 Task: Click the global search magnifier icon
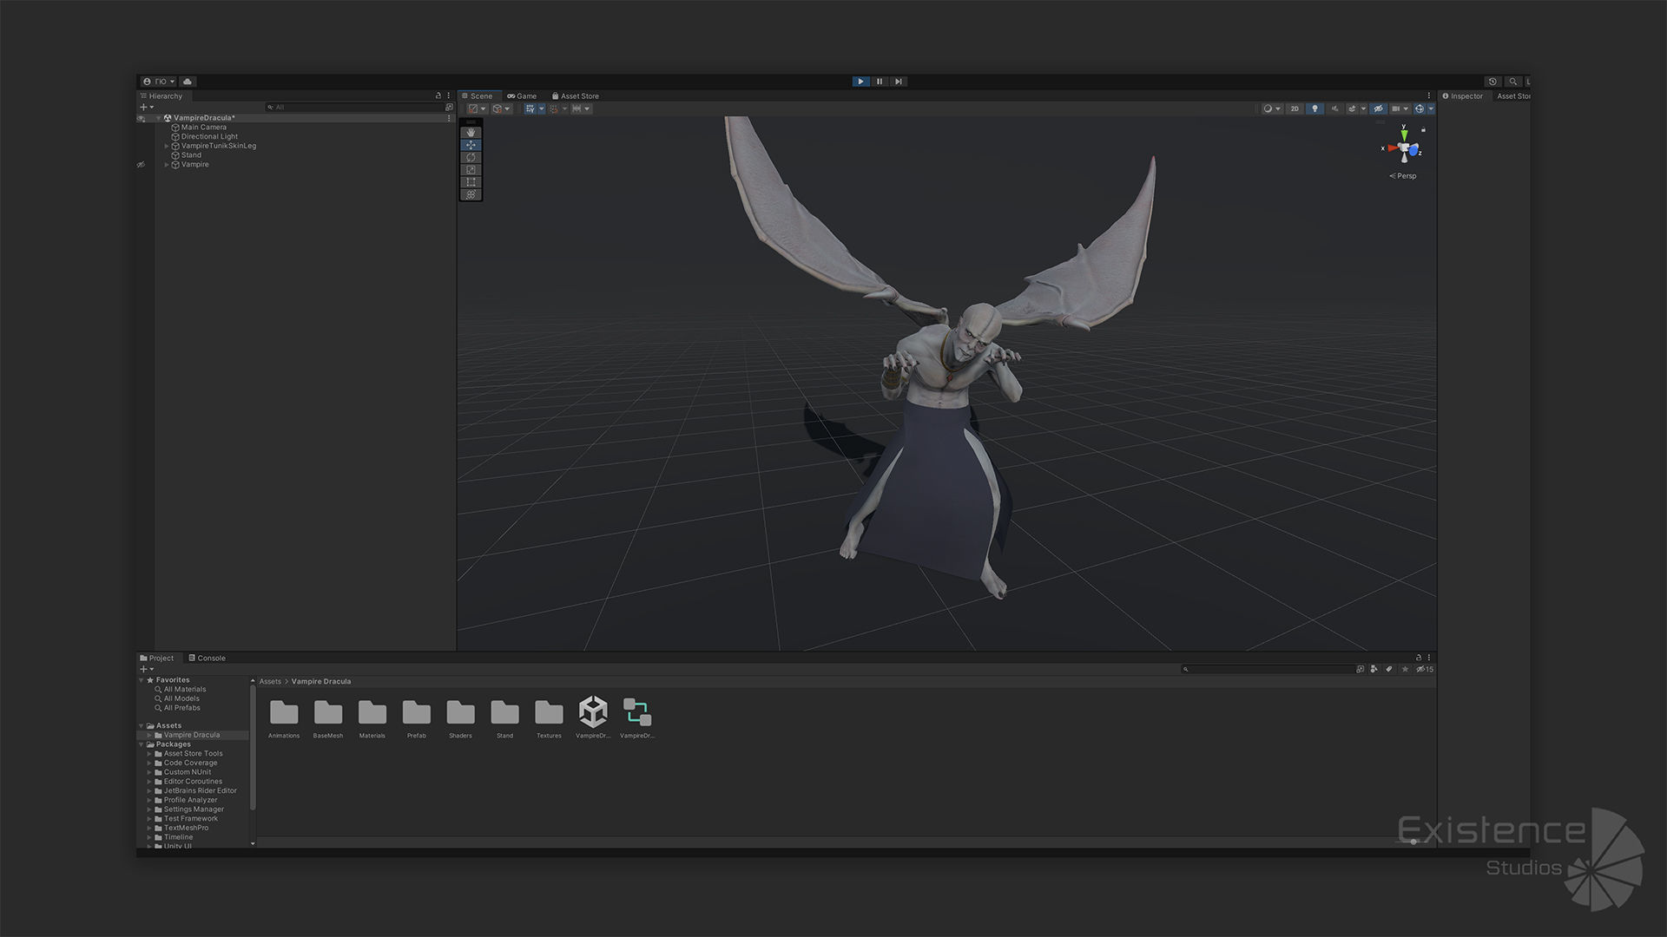tap(1512, 82)
